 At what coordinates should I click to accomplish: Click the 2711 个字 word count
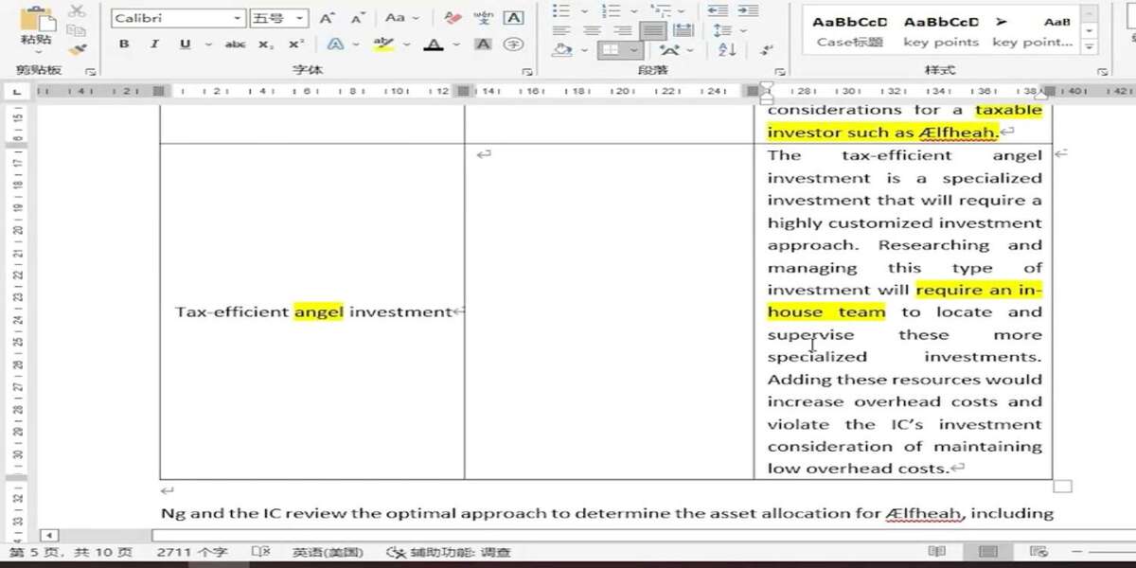click(192, 552)
